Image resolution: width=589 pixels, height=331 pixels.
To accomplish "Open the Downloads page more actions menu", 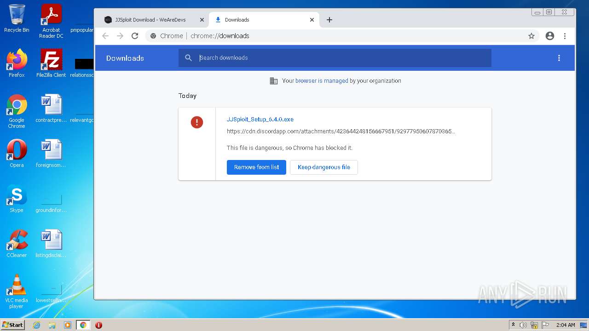I will (x=559, y=58).
